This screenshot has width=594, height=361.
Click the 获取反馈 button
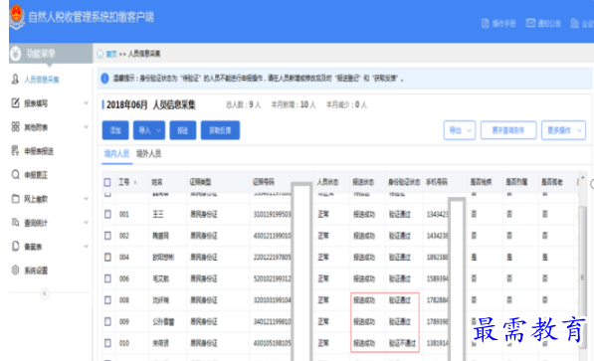point(220,130)
